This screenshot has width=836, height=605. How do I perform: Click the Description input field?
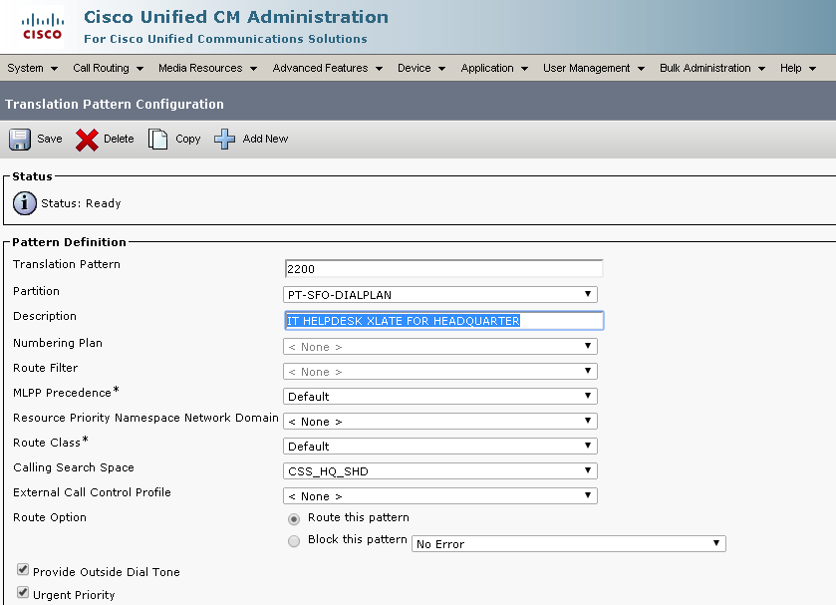pyautogui.click(x=444, y=321)
